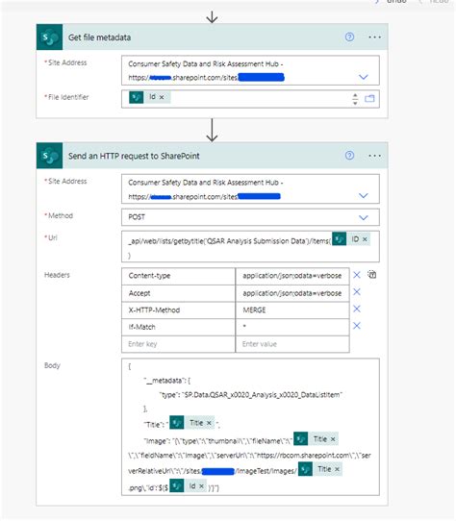Open the Method dropdown showing POST

[x=364, y=217]
